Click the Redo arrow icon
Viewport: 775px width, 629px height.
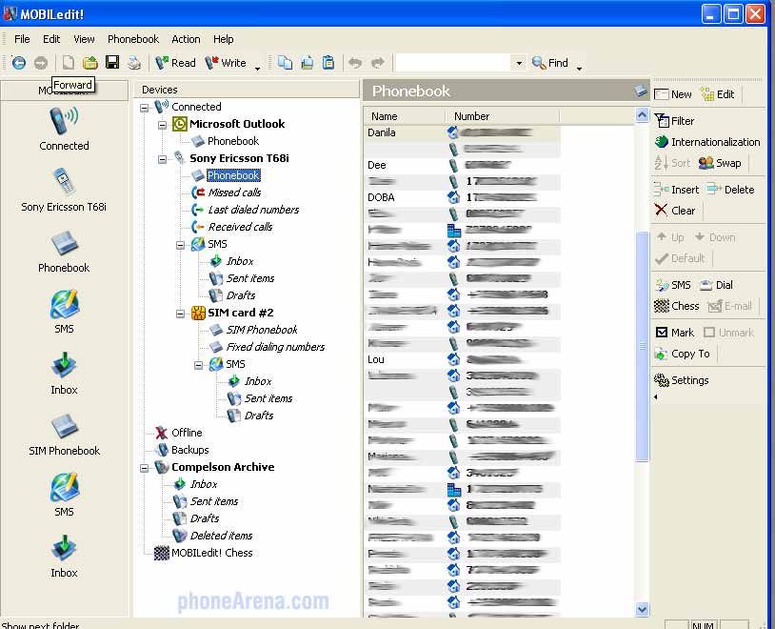[378, 63]
